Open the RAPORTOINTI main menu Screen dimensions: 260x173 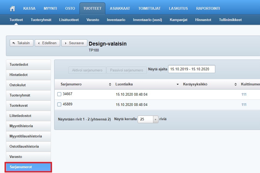208,8
